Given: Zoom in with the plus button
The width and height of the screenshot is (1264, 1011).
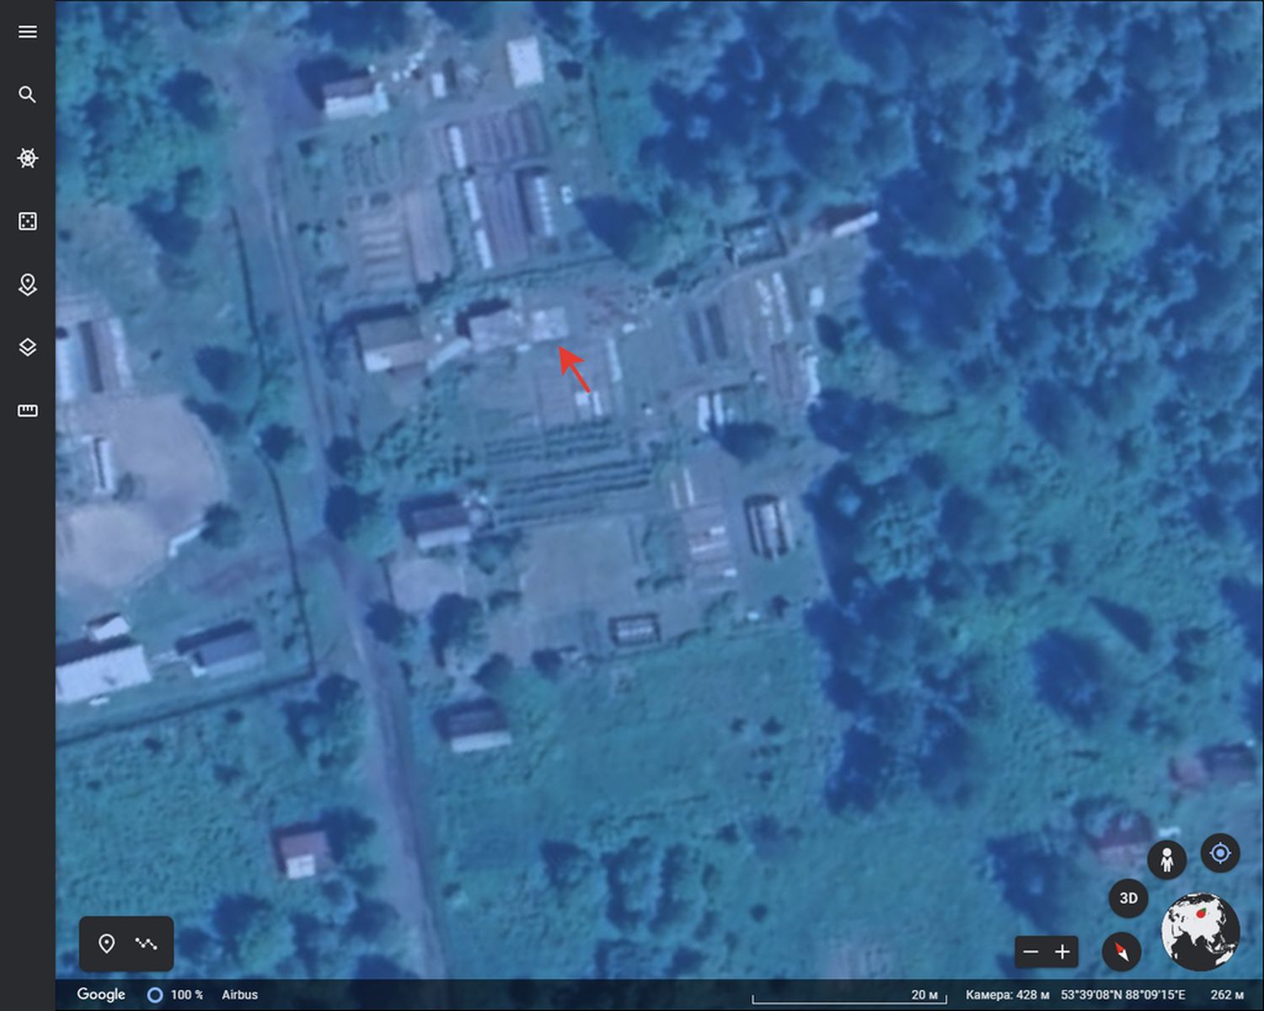Looking at the screenshot, I should (x=1063, y=952).
